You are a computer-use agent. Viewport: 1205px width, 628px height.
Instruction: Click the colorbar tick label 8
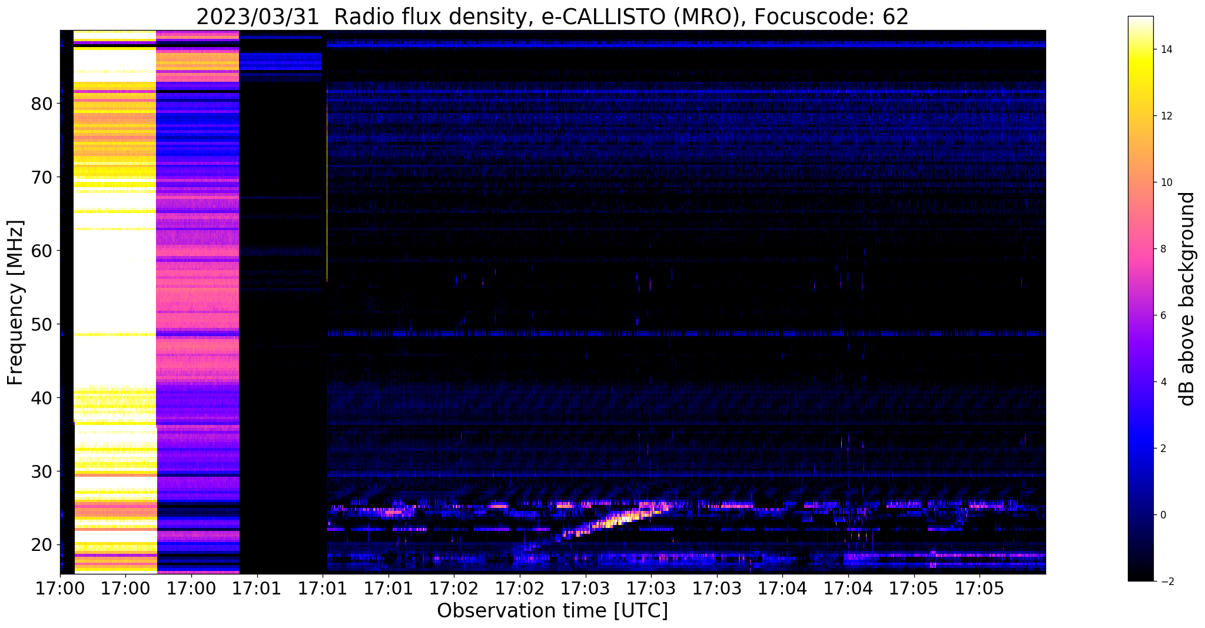1163,249
